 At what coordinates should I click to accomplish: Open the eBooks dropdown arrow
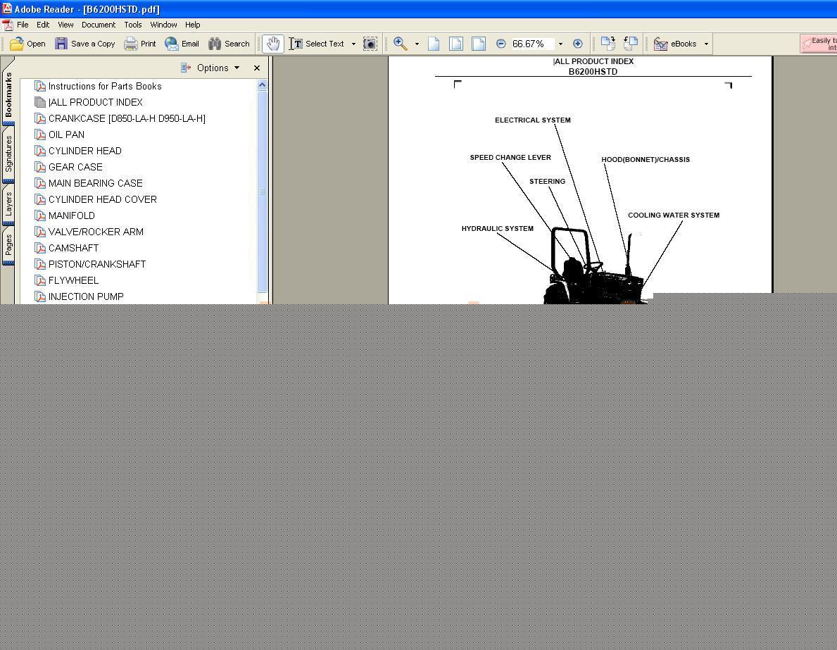click(706, 44)
